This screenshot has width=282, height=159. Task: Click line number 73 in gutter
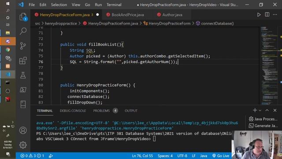point(41,45)
